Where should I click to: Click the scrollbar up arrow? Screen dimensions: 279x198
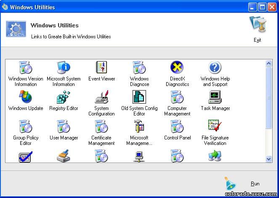pyautogui.click(x=268, y=63)
